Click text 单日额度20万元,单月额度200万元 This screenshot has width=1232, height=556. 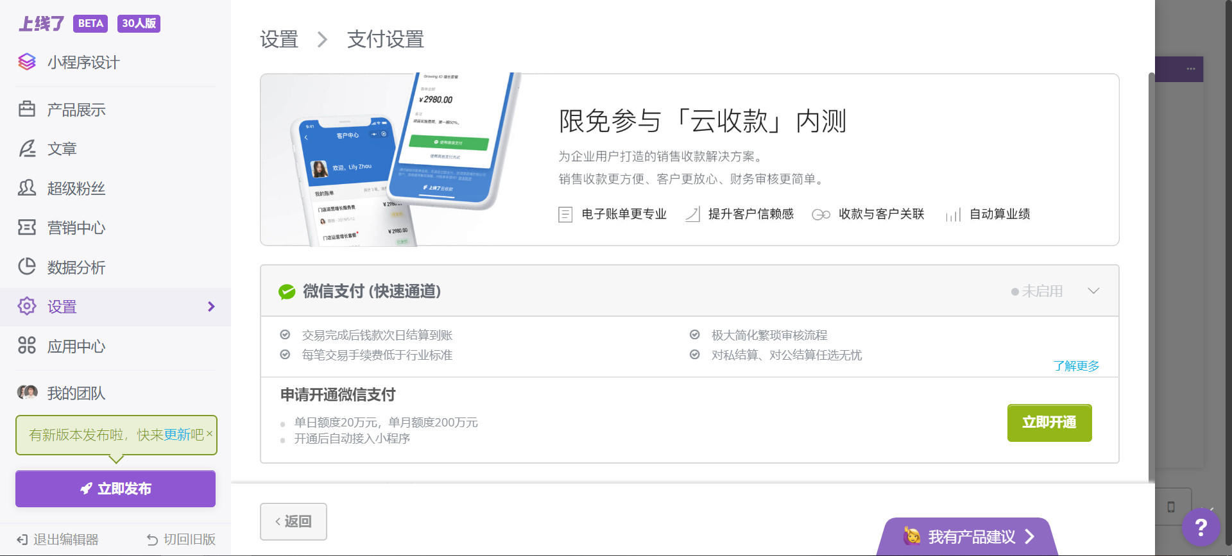point(386,423)
